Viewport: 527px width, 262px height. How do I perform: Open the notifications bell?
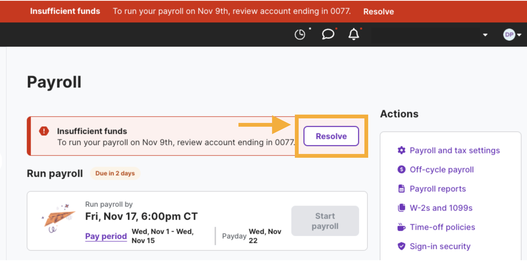coord(354,34)
